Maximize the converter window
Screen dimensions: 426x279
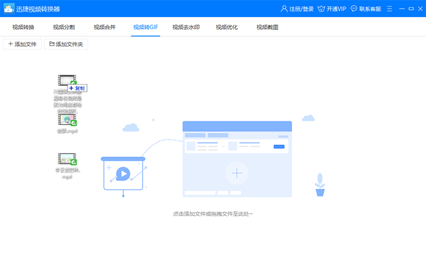[411, 9]
